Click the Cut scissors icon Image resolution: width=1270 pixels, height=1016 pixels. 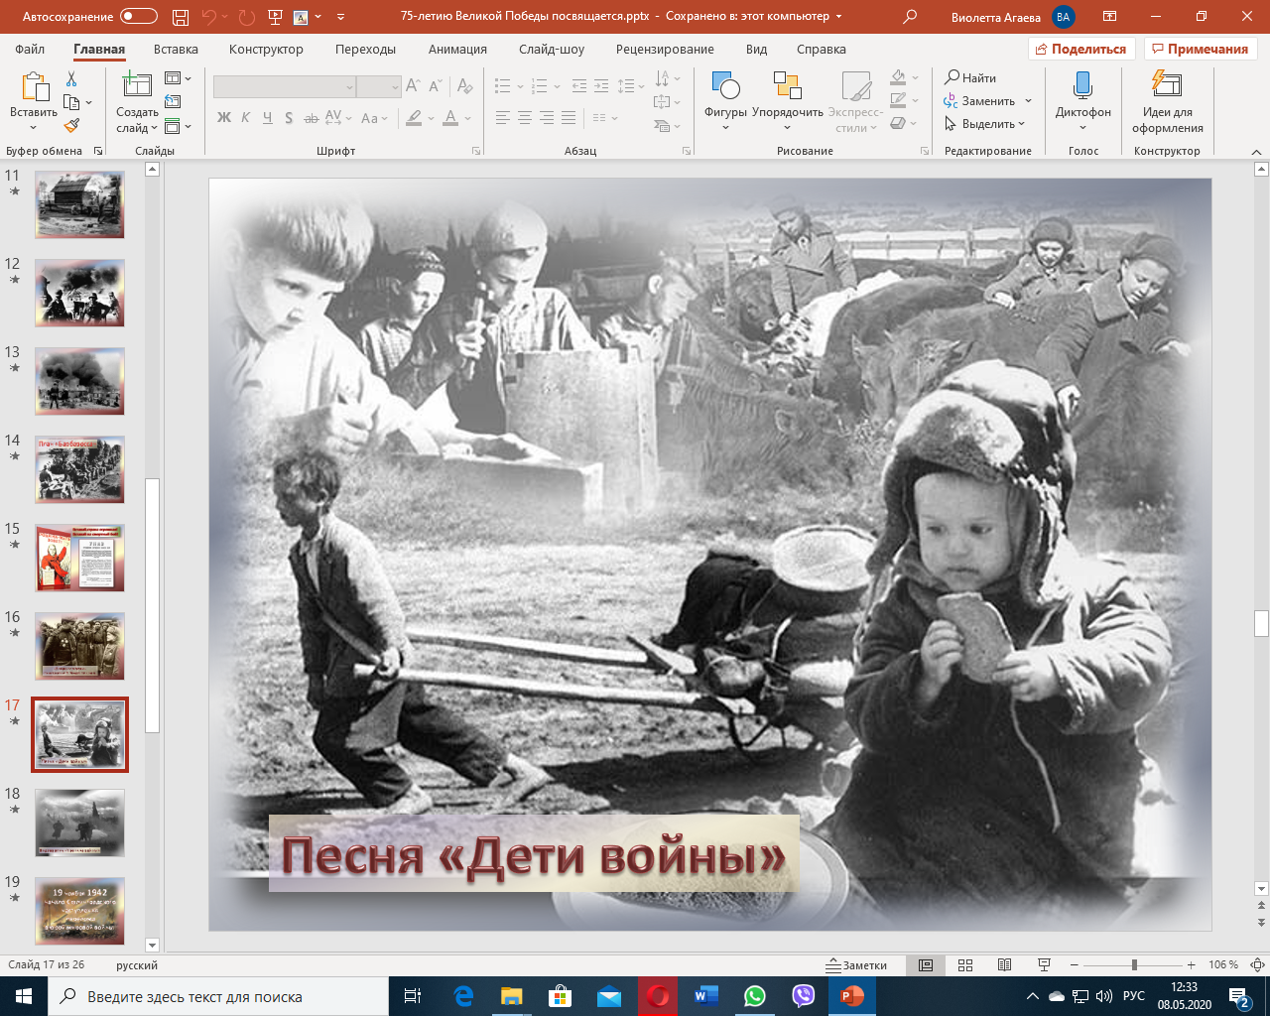coord(71,79)
